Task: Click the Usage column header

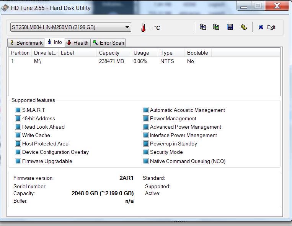Action: (145, 53)
